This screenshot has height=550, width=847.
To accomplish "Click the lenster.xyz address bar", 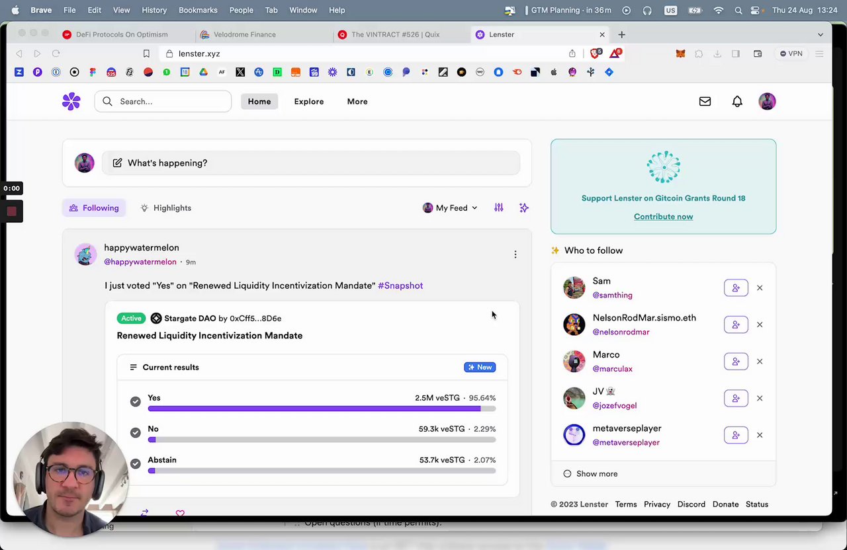I will coord(371,54).
